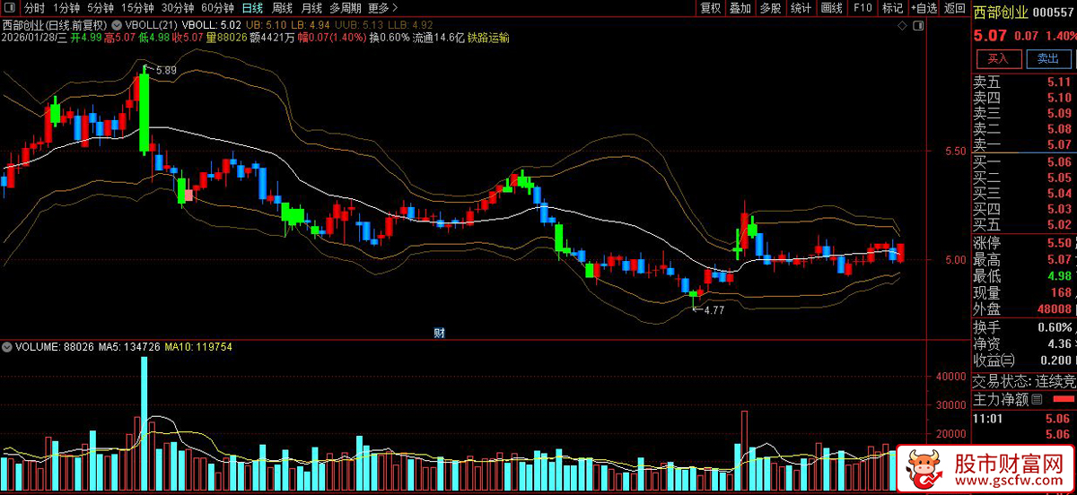Image resolution: width=1077 pixels, height=495 pixels.
Task: Click the 多股 multi-stock button
Action: tap(770, 8)
